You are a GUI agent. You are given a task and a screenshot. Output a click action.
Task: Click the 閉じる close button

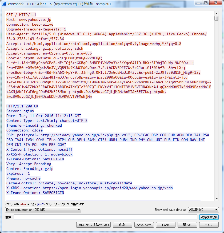point(187,225)
